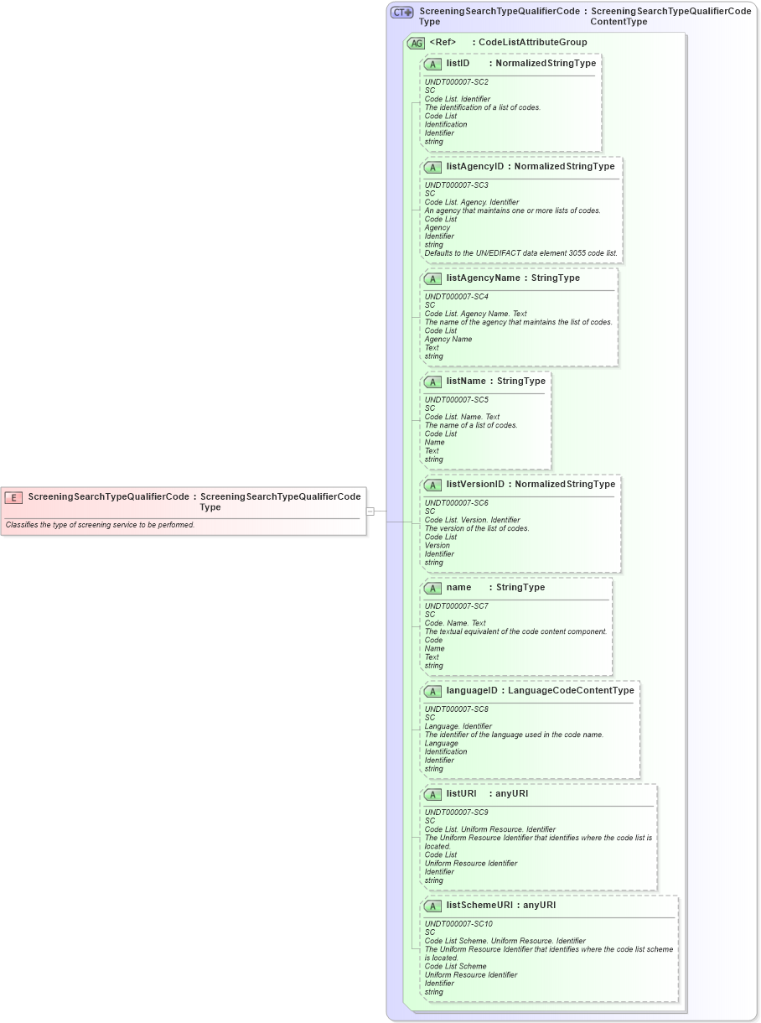Click the A icon for listAgencyName

click(x=433, y=278)
